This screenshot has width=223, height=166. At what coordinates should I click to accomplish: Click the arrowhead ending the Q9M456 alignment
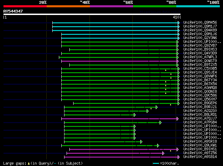click(179, 23)
